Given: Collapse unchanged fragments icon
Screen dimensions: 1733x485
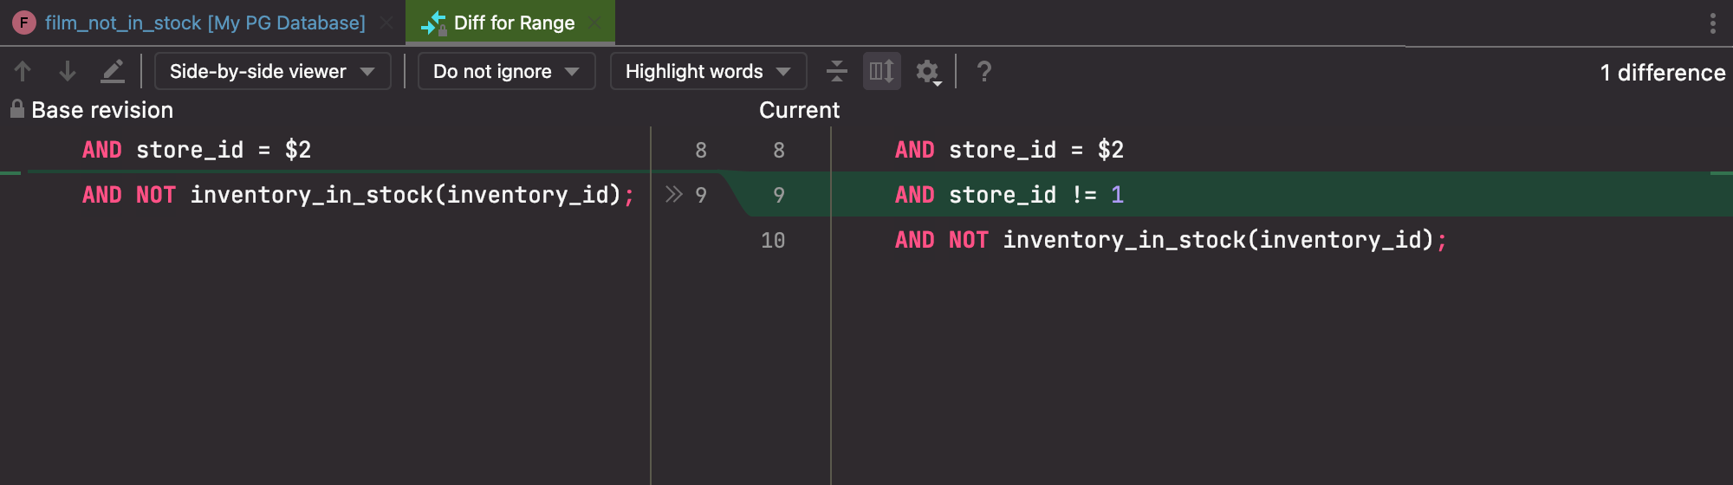Looking at the screenshot, I should [836, 71].
